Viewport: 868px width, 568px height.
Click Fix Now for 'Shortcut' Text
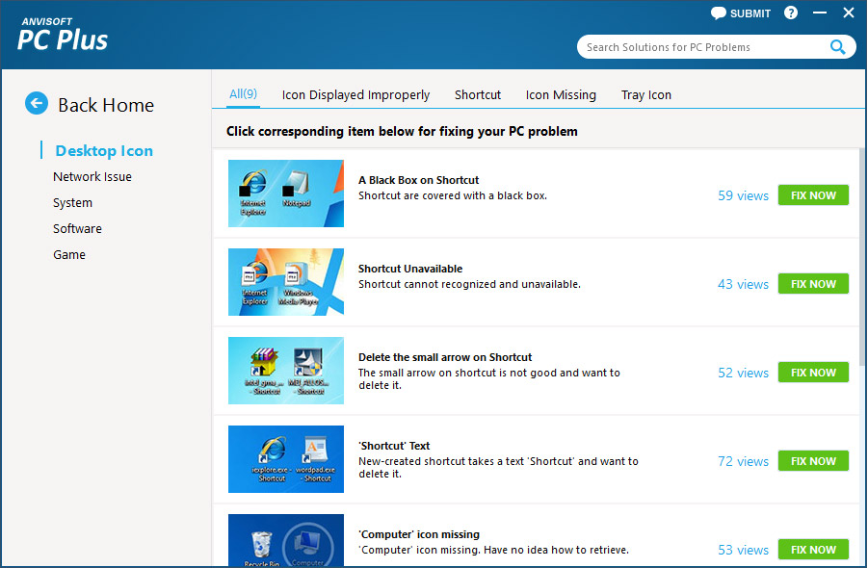click(x=813, y=461)
